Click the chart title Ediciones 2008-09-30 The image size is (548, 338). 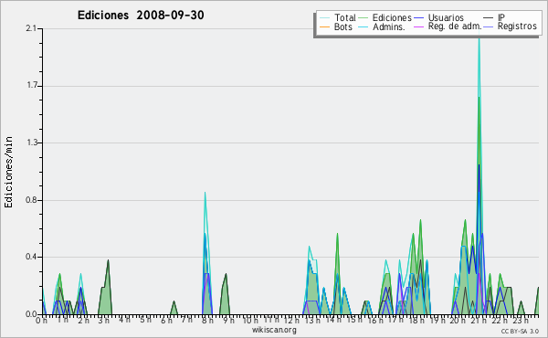(141, 15)
